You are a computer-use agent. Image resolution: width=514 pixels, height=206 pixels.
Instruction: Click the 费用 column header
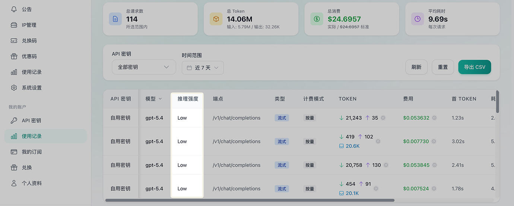click(408, 99)
